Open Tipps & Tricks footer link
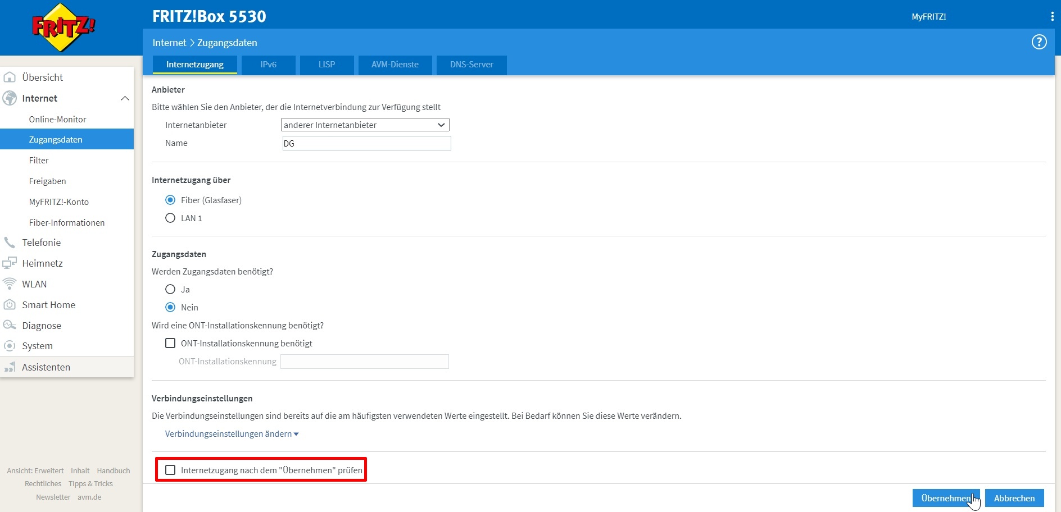Screen dimensions: 1061x512 (90, 483)
